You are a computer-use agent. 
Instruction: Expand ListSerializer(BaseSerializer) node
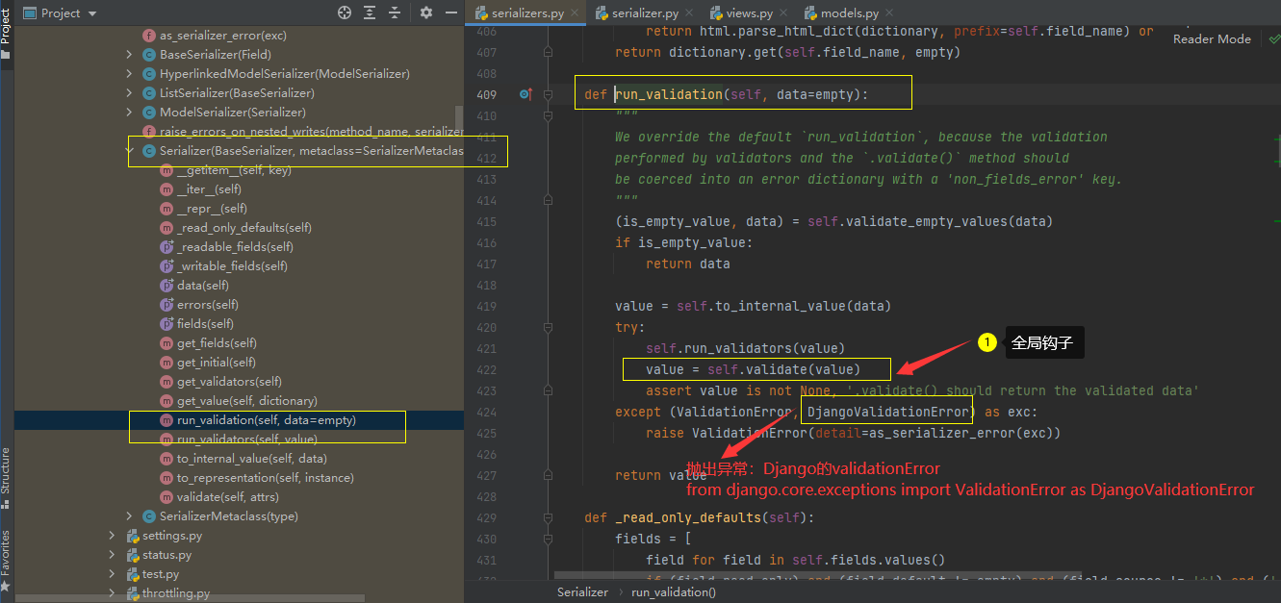129,93
